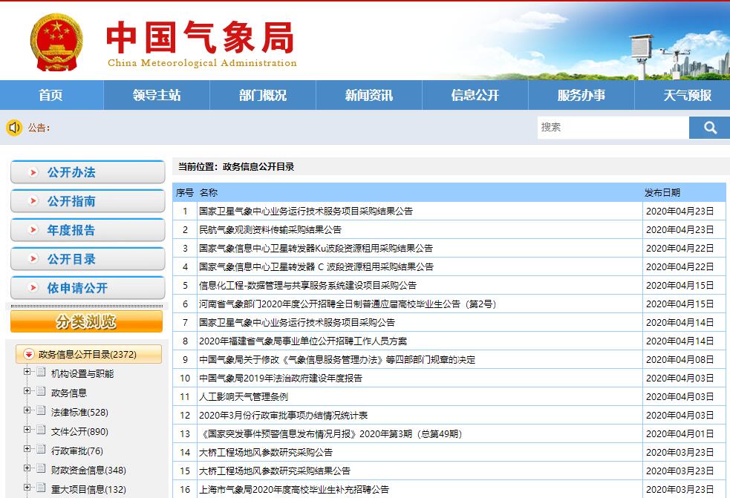730x498 pixels.
Task: Click the red arrow beside 公开目录
Action: pyautogui.click(x=33, y=259)
